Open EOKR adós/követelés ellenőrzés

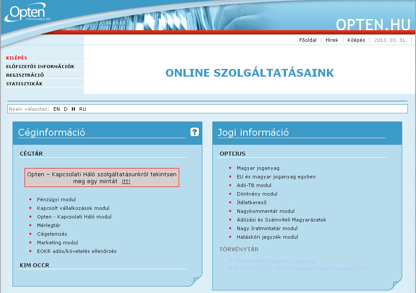pyautogui.click(x=77, y=251)
